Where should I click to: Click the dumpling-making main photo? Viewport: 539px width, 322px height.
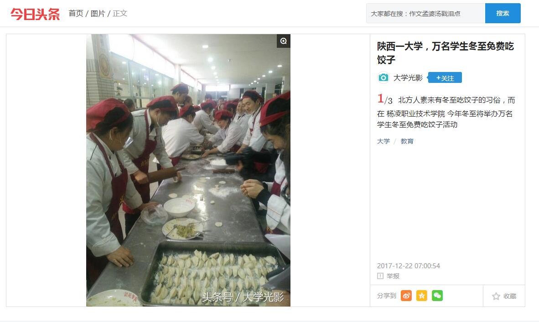[x=188, y=170]
